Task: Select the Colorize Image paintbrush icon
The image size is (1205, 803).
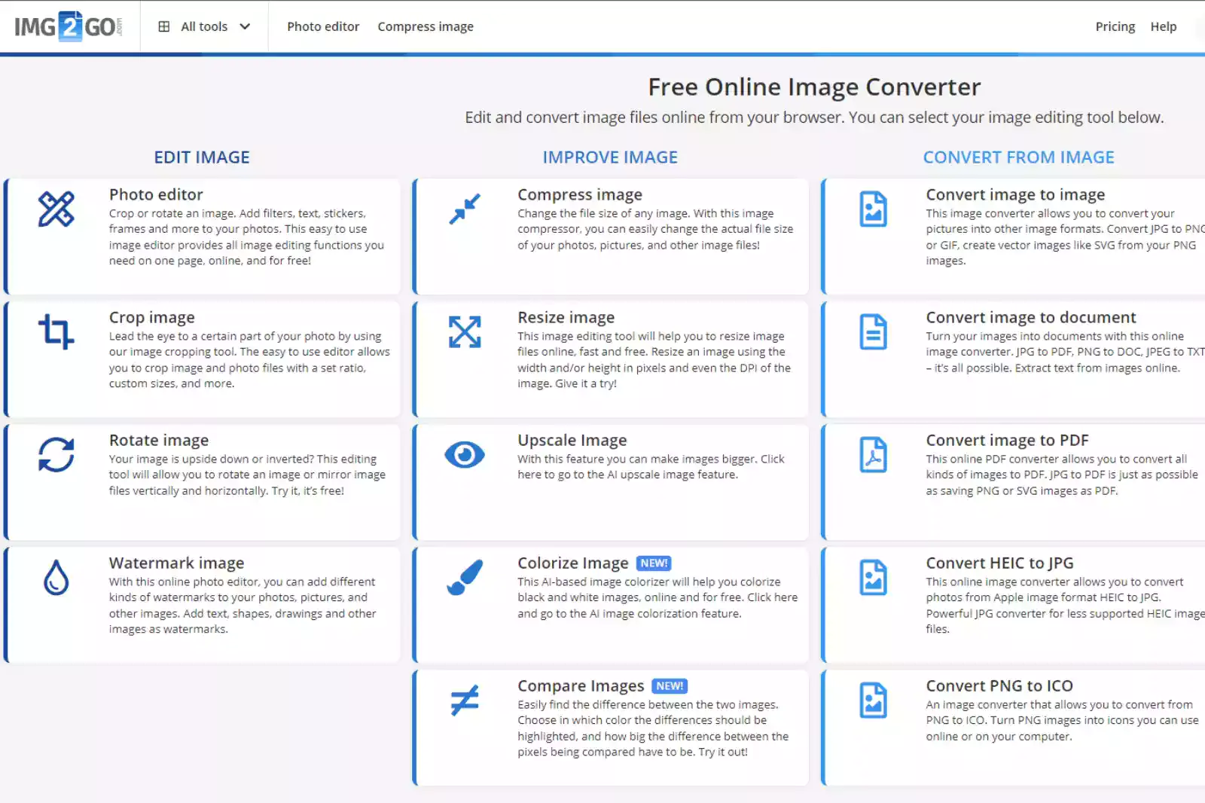Action: click(x=464, y=577)
